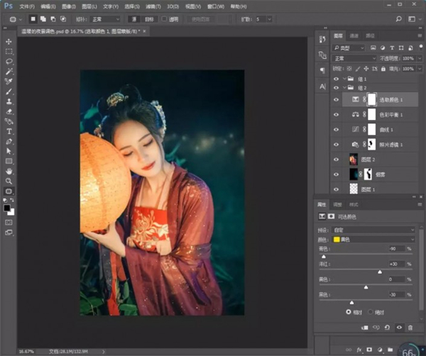Select the Lasso tool
The image size is (426, 356).
9,62
